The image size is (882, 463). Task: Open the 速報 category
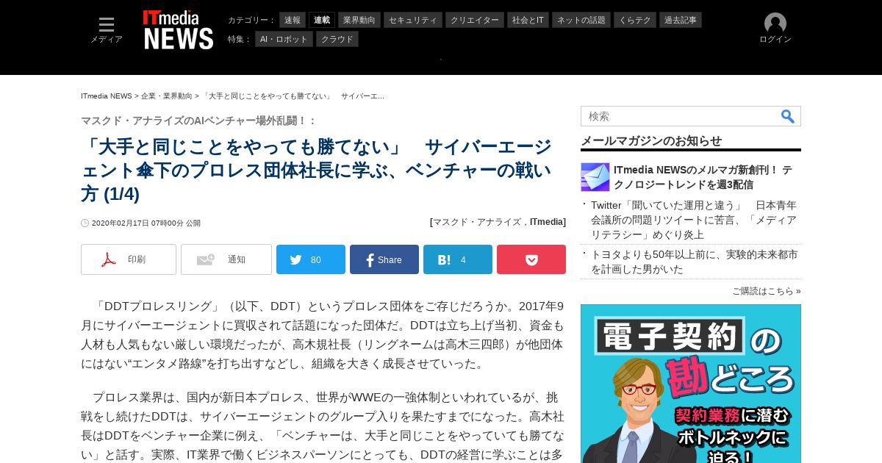pyautogui.click(x=293, y=20)
